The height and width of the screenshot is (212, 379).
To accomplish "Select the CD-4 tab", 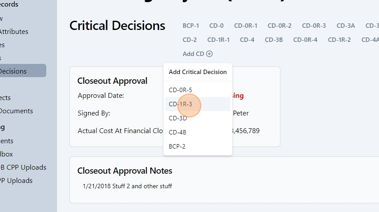I will click(x=247, y=40).
